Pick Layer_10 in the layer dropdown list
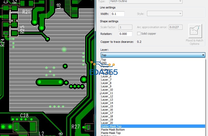Image resolution: width=208 pixels, height=136 pixels. click(x=107, y=90)
